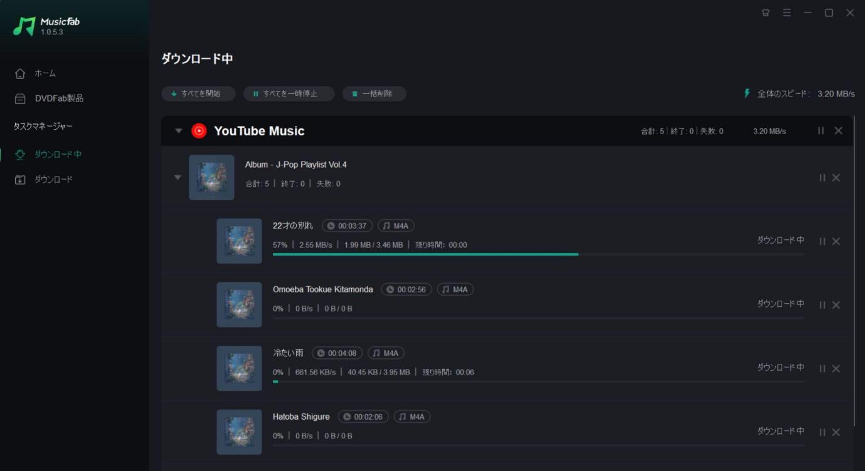Click the 冷たい雨 progress bar
The height and width of the screenshot is (471, 865).
pyautogui.click(x=538, y=381)
